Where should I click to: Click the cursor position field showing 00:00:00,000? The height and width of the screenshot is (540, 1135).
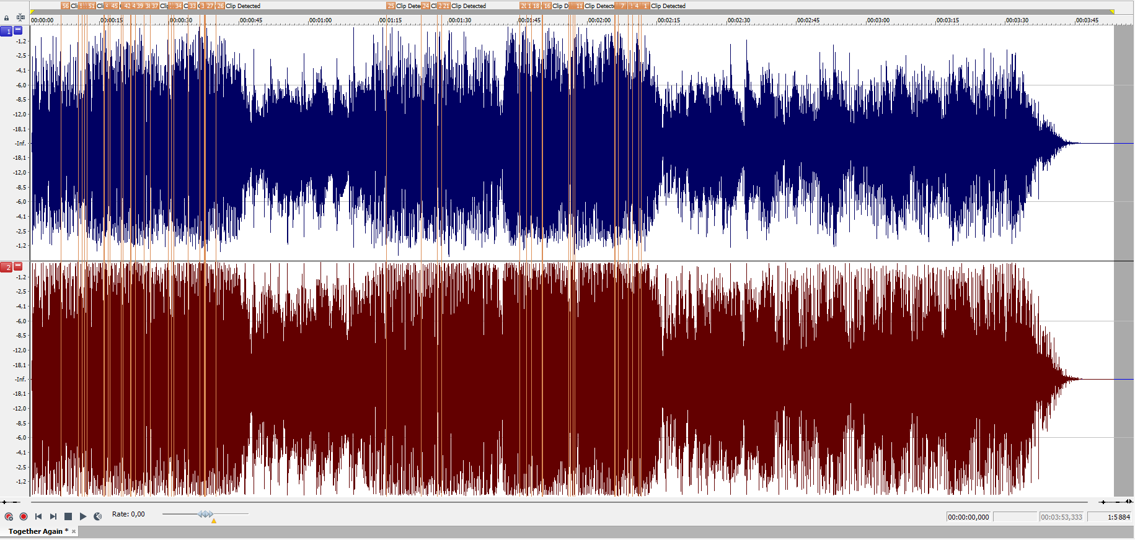pos(968,517)
